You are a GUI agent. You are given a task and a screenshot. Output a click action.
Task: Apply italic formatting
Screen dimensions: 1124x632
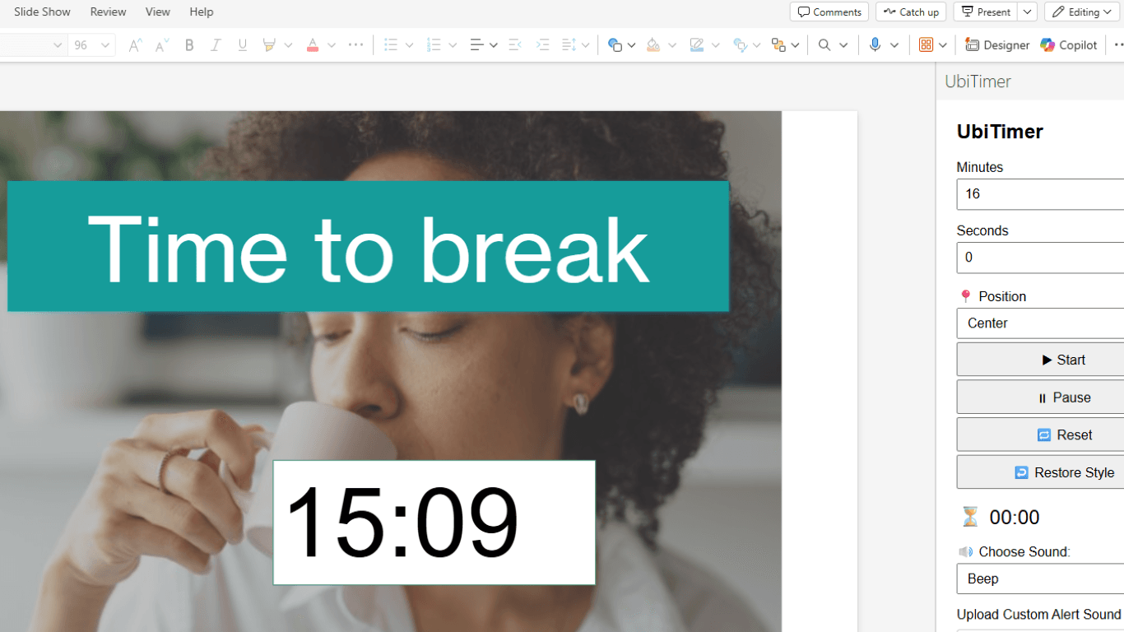[x=216, y=44]
